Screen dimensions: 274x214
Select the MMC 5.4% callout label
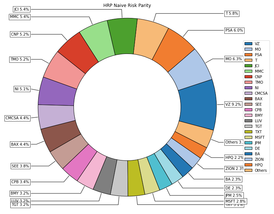click(x=19, y=17)
